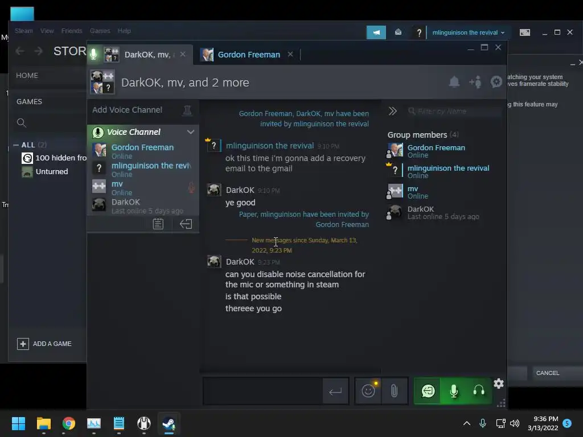This screenshot has height=437, width=583.
Task: Select Unturned in game library
Action: [45, 172]
